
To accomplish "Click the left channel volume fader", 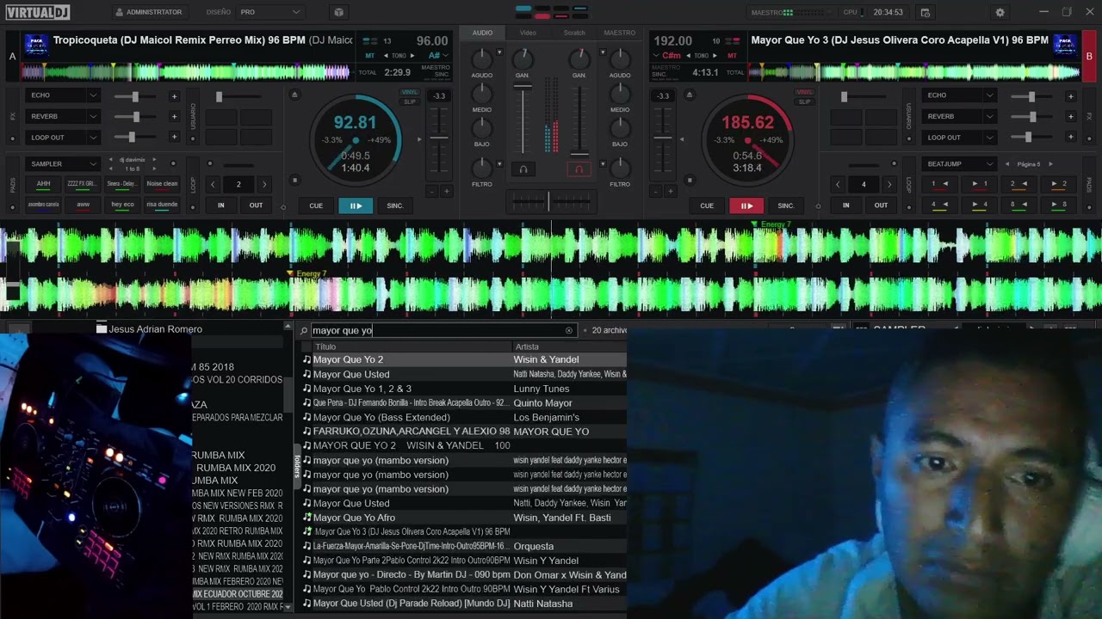I will pos(523,118).
